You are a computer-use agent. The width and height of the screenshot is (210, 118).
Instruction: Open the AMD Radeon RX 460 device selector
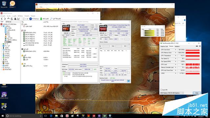click(x=172, y=93)
